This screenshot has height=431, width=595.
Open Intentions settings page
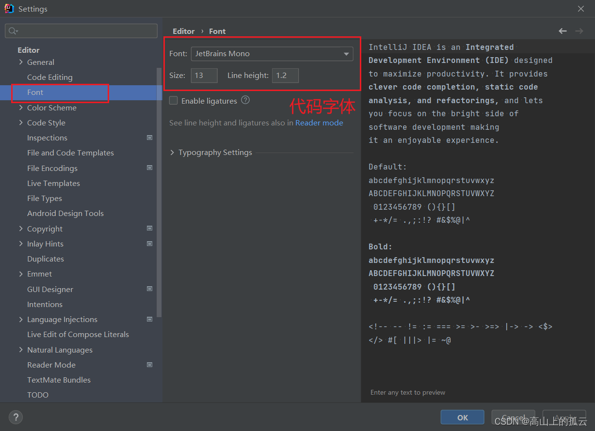pyautogui.click(x=45, y=304)
